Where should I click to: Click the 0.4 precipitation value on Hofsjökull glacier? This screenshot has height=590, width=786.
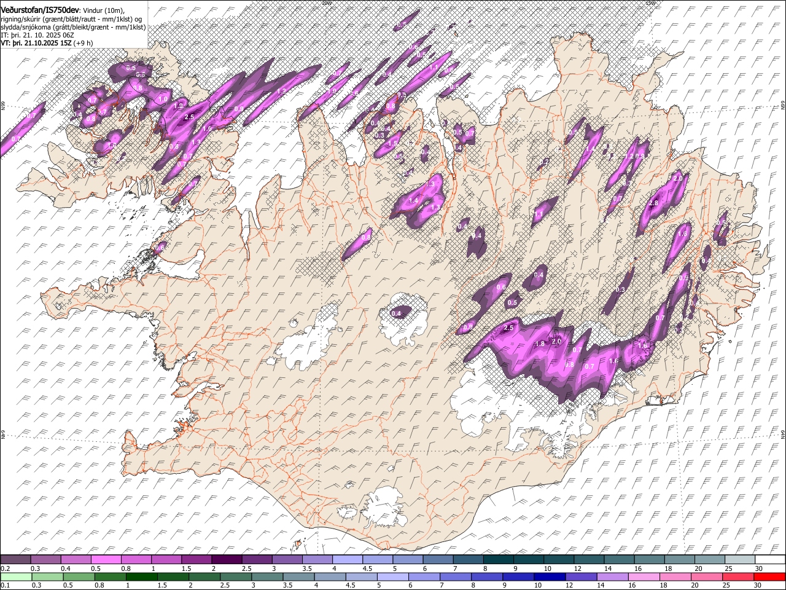[397, 313]
